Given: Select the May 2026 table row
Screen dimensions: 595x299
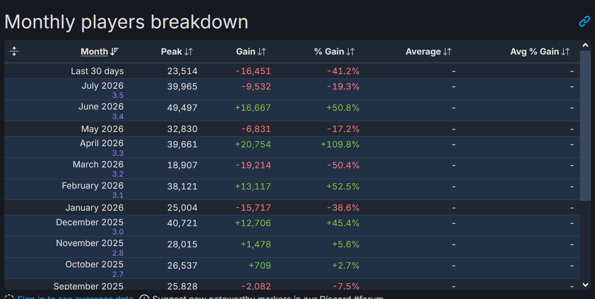Looking at the screenshot, I should (292, 129).
